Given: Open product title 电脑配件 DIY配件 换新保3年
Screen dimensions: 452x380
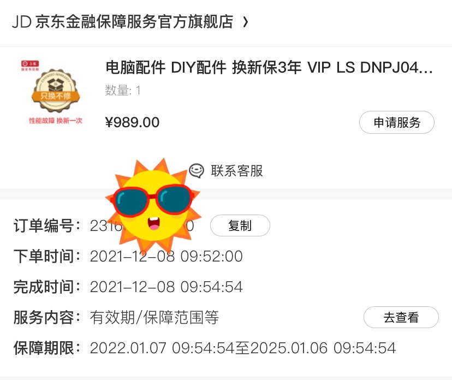Looking at the screenshot, I should 269,68.
